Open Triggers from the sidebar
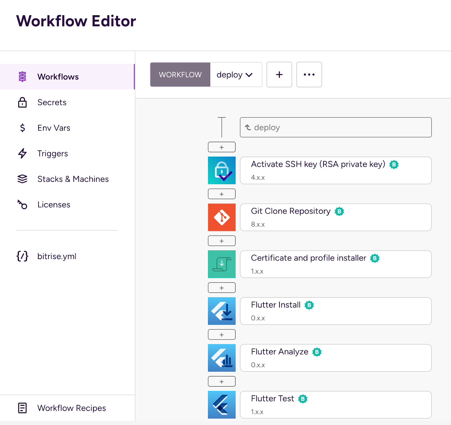 [52, 153]
